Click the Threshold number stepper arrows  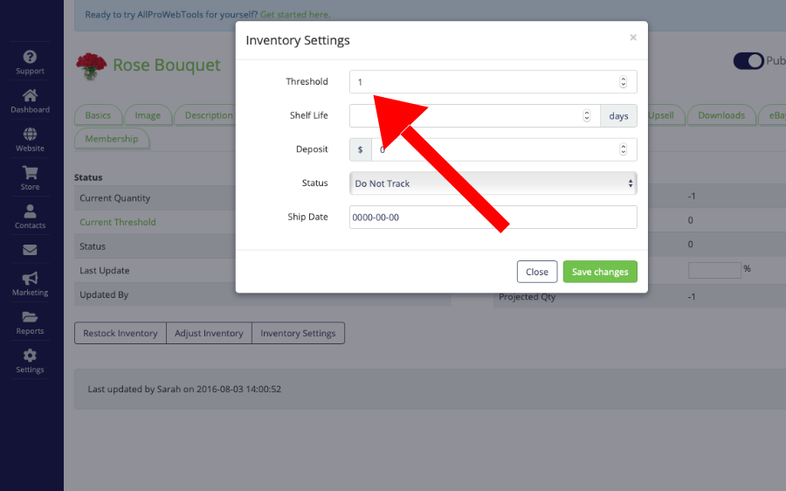click(x=624, y=82)
